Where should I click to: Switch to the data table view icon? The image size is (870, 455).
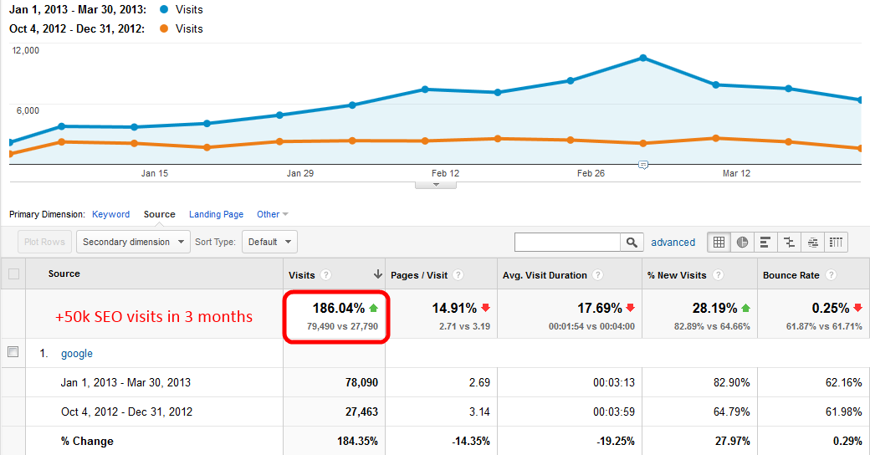719,243
